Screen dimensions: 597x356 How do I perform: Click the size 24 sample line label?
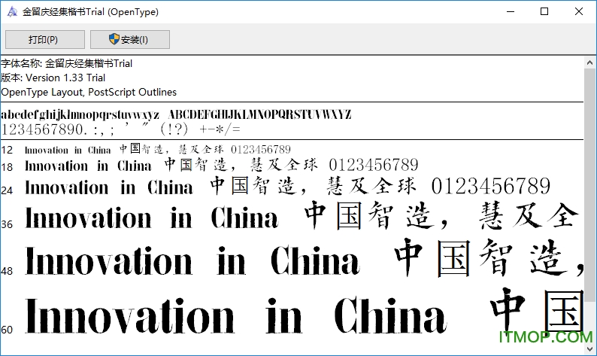[7, 190]
